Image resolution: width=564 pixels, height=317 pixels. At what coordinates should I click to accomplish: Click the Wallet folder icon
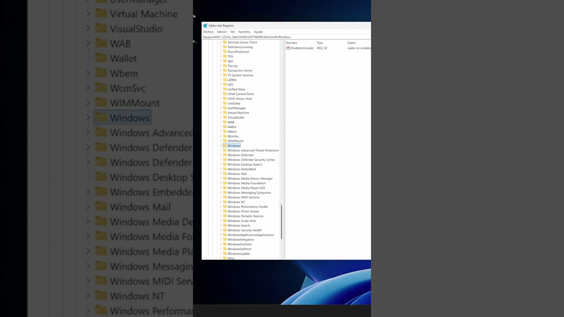[225, 127]
